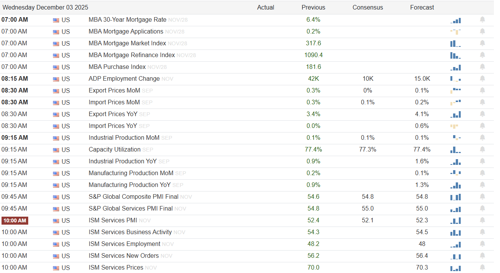This screenshot has width=500, height=273.
Task: Click the highlighted 10:00 AM time badge
Action: coord(15,221)
